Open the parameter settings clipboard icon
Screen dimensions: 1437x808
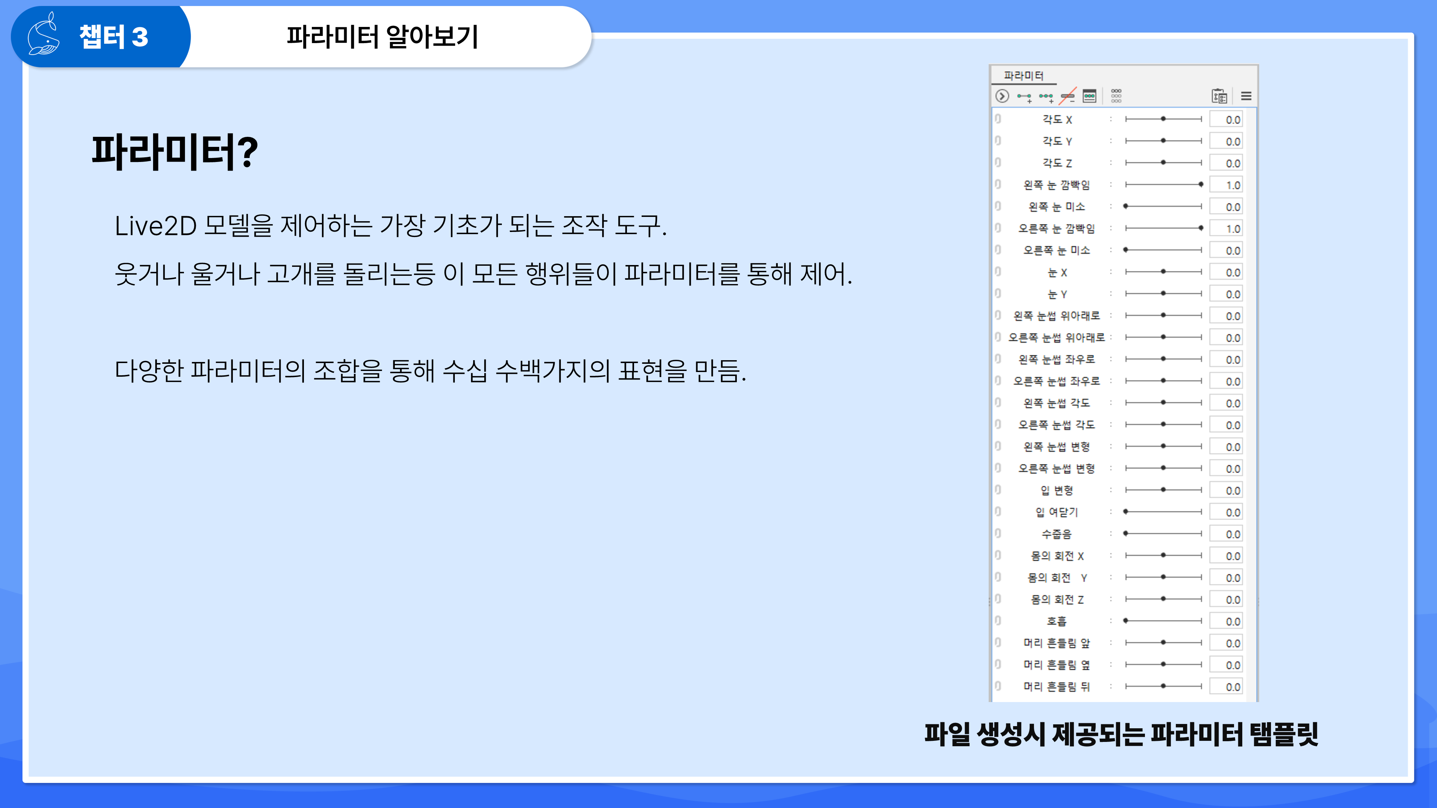pyautogui.click(x=1219, y=96)
